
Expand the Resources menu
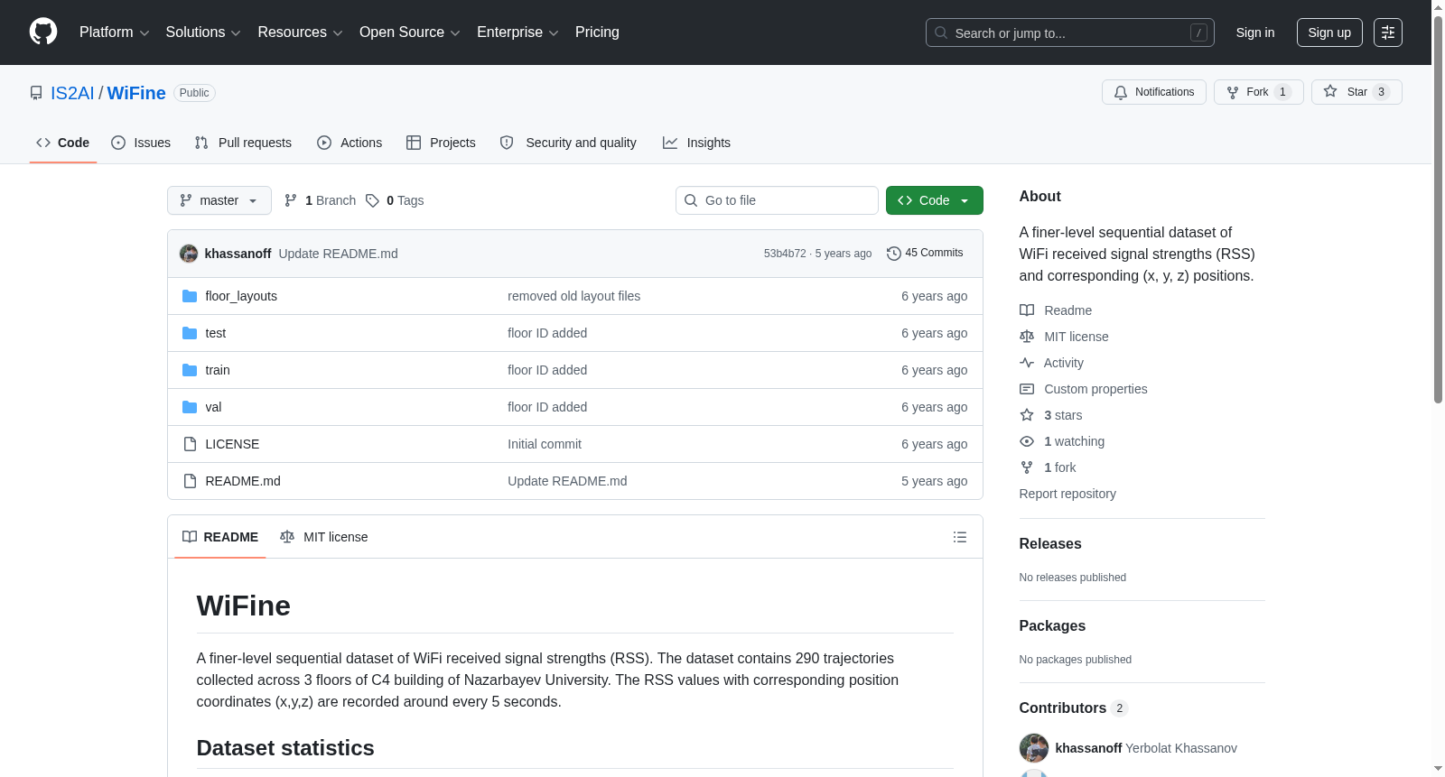300,32
